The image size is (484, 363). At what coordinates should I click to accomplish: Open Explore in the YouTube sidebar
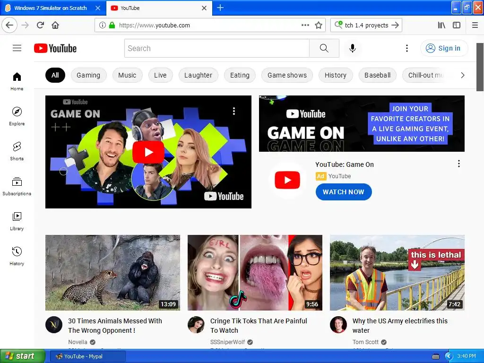(x=17, y=116)
